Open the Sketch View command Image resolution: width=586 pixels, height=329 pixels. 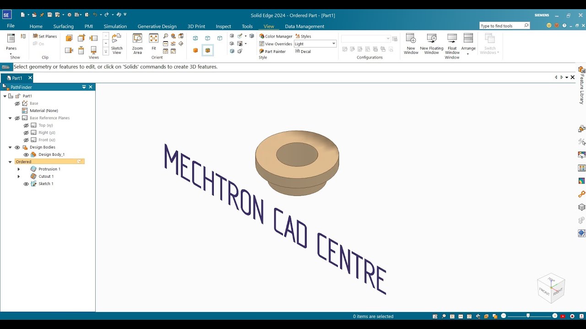point(117,44)
